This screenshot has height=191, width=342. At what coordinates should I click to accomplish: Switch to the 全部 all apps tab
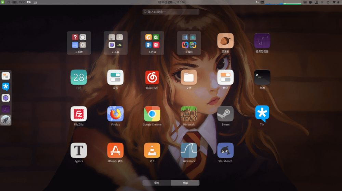tap(185, 183)
